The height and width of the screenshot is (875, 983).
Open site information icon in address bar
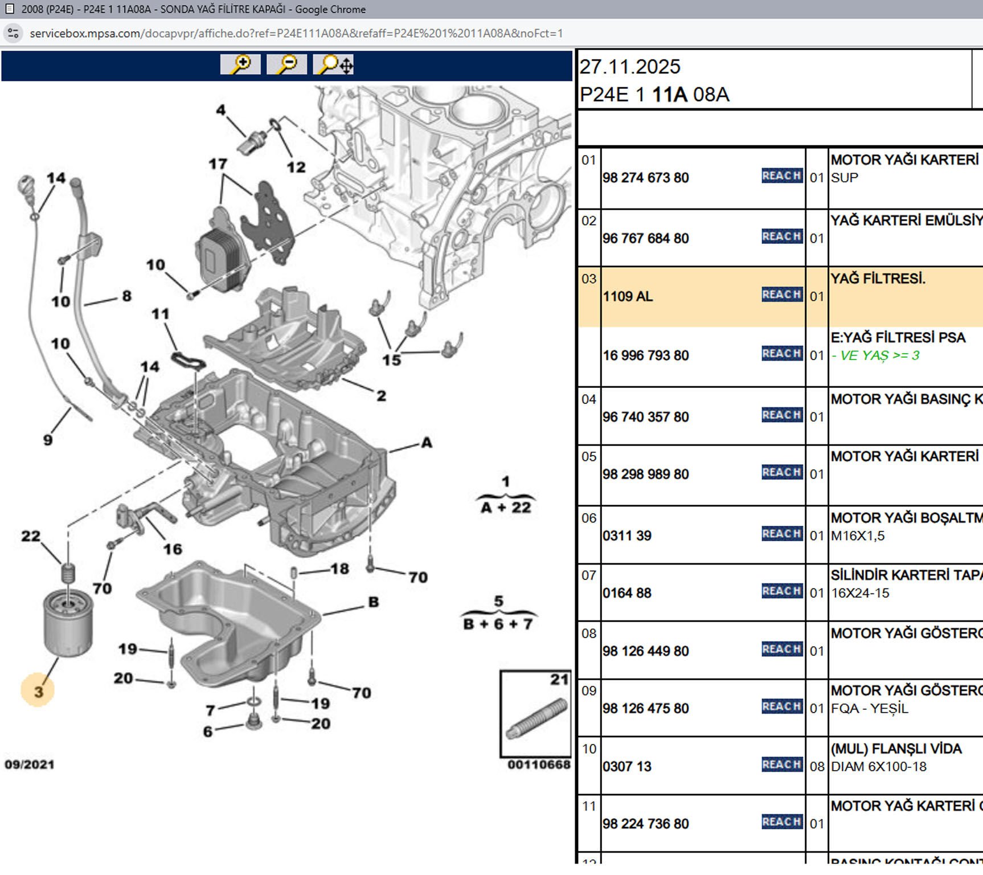[13, 33]
